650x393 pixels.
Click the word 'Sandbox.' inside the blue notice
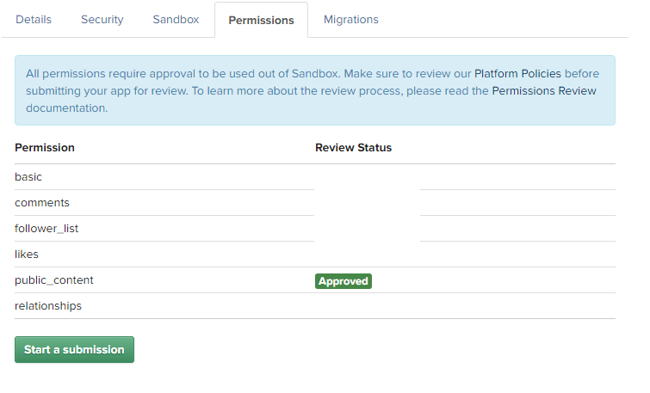click(316, 74)
